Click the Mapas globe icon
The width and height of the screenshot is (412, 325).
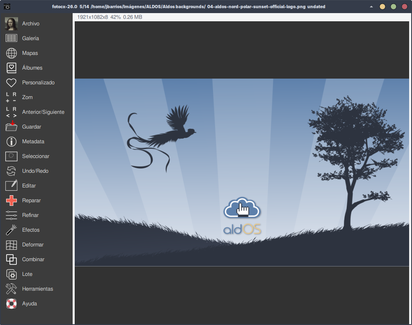tap(11, 53)
